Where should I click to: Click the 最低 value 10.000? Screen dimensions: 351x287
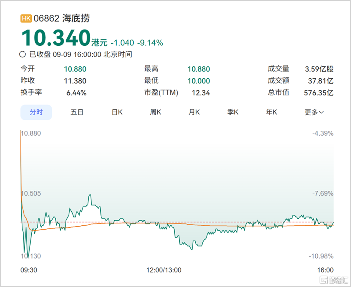(x=199, y=81)
